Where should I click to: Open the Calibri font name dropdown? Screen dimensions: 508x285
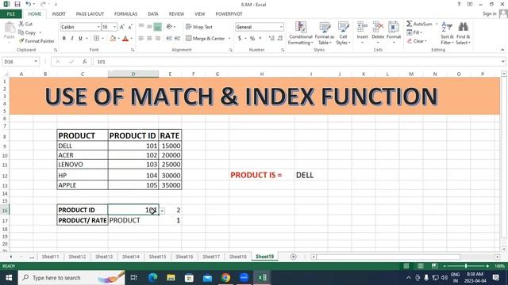click(98, 27)
